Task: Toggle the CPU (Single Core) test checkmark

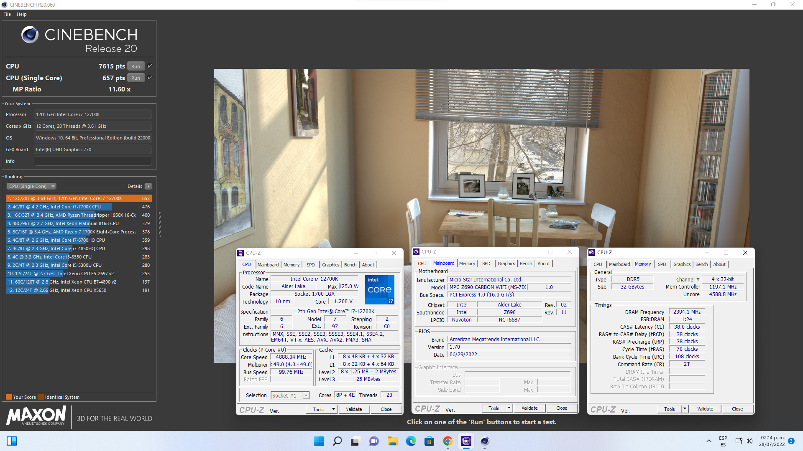Action: (x=150, y=78)
